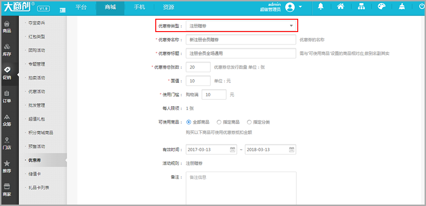Open the theme palette icon
426x206 pixels.
382,7
